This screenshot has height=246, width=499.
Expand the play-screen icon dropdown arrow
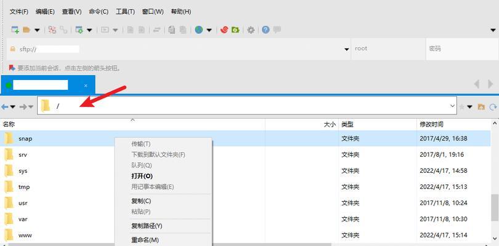(115, 30)
